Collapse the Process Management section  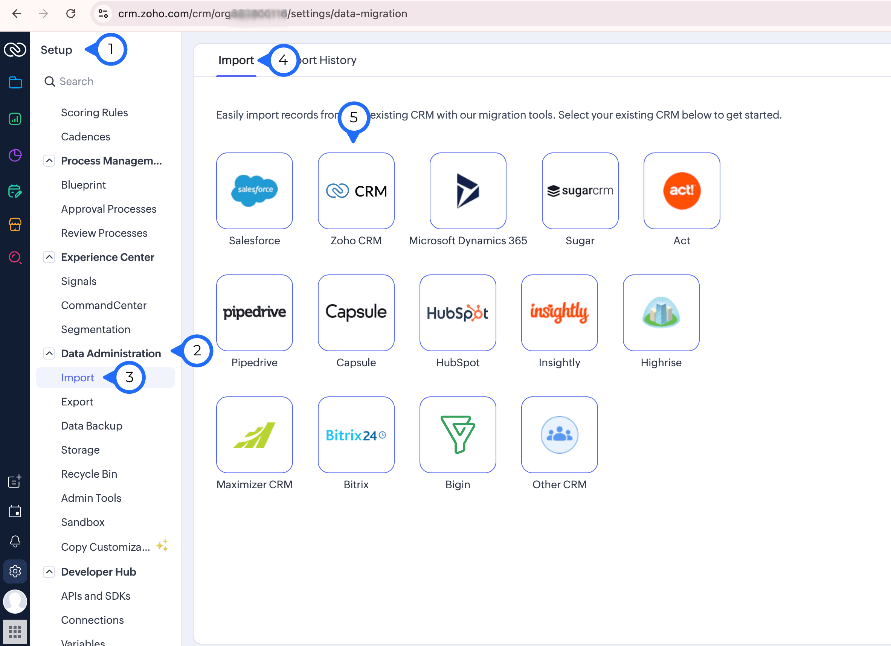tap(49, 161)
